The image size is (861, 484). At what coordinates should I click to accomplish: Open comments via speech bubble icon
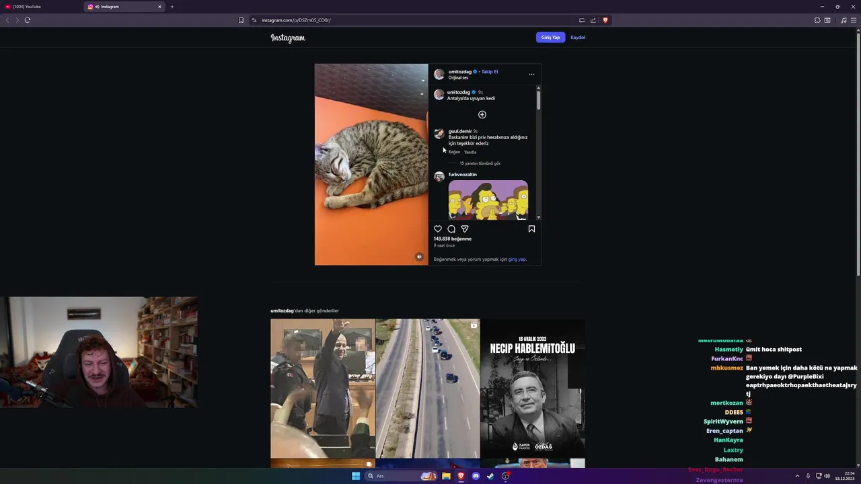pyautogui.click(x=451, y=229)
